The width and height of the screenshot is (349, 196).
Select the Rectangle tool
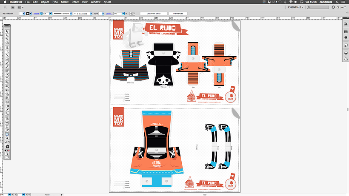tap(7, 59)
